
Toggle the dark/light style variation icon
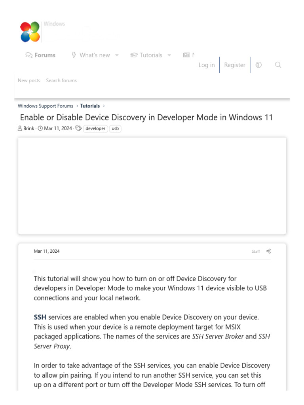[x=258, y=65]
